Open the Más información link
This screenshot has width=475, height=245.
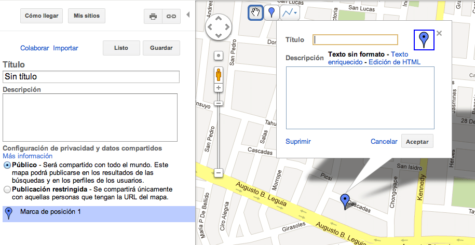click(x=28, y=156)
